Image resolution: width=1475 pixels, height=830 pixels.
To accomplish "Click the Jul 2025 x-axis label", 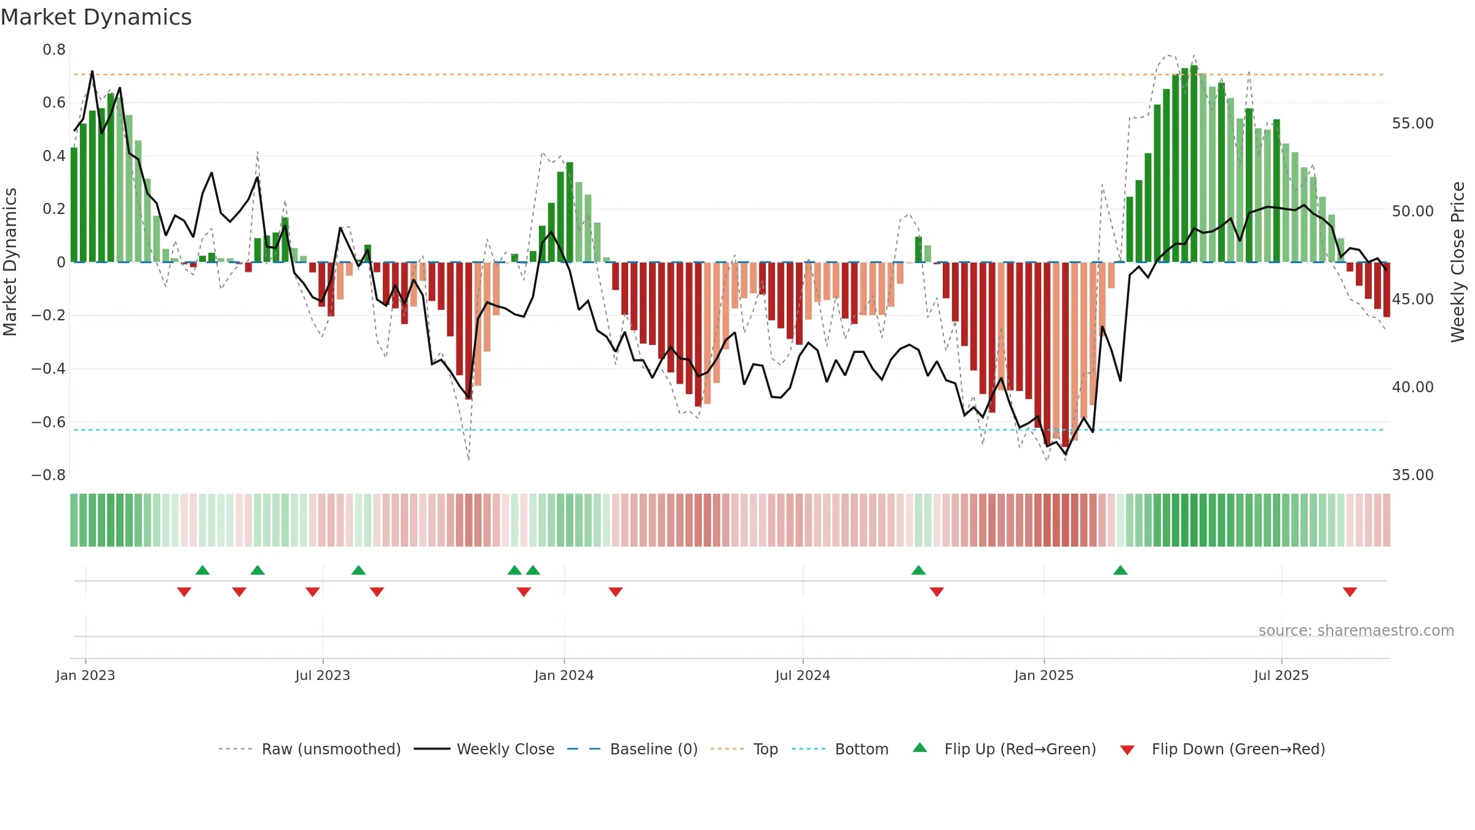I will (x=1281, y=675).
